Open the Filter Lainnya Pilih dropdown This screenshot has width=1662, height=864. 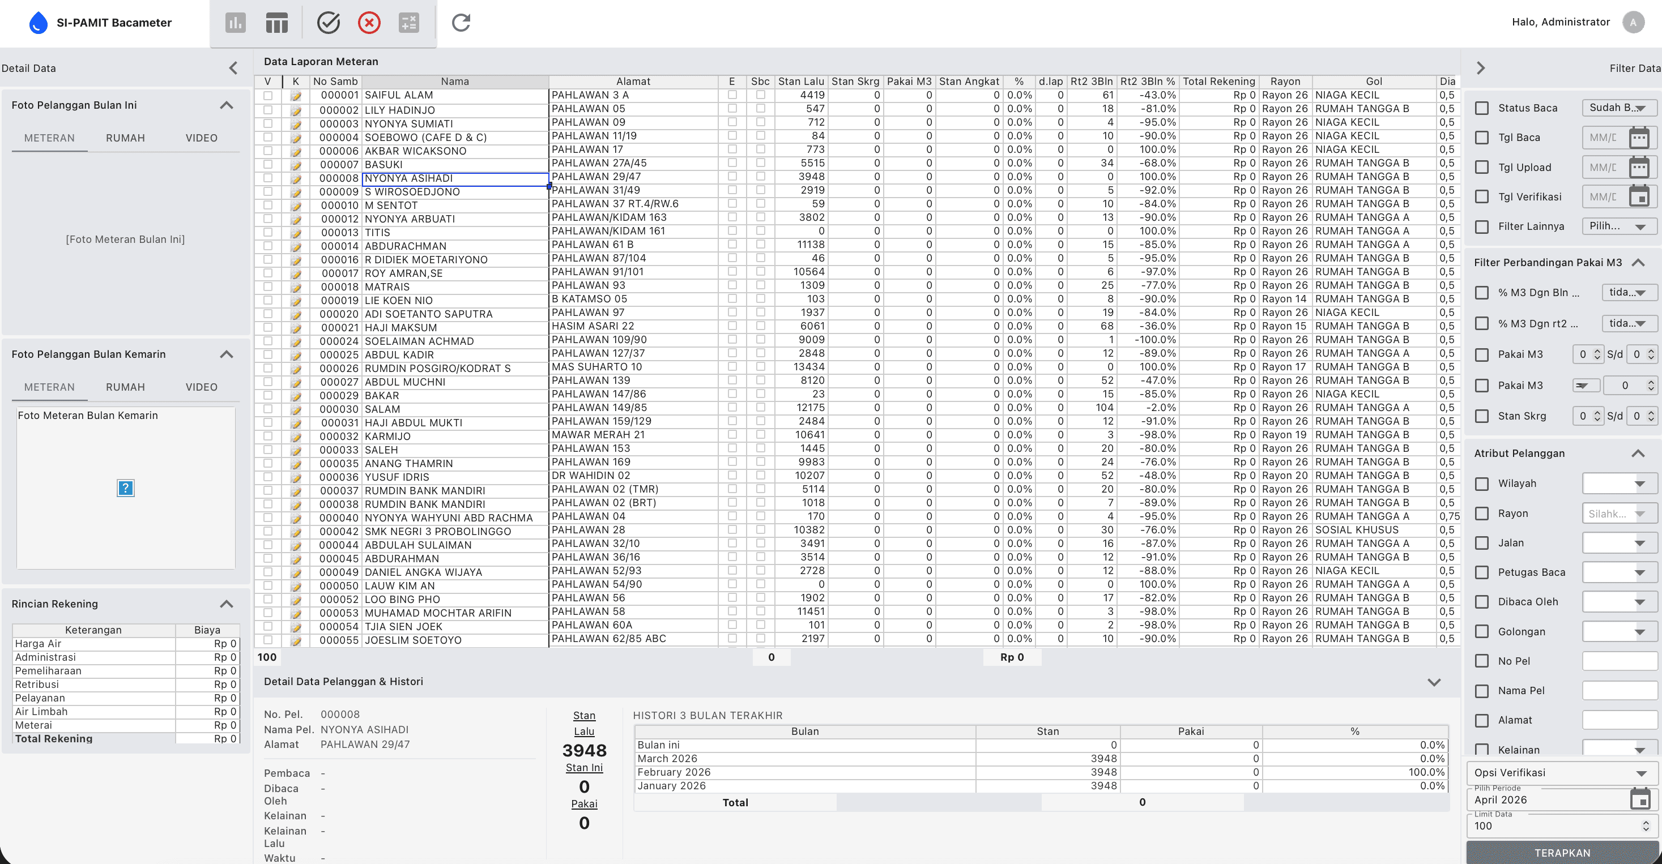coord(1620,226)
